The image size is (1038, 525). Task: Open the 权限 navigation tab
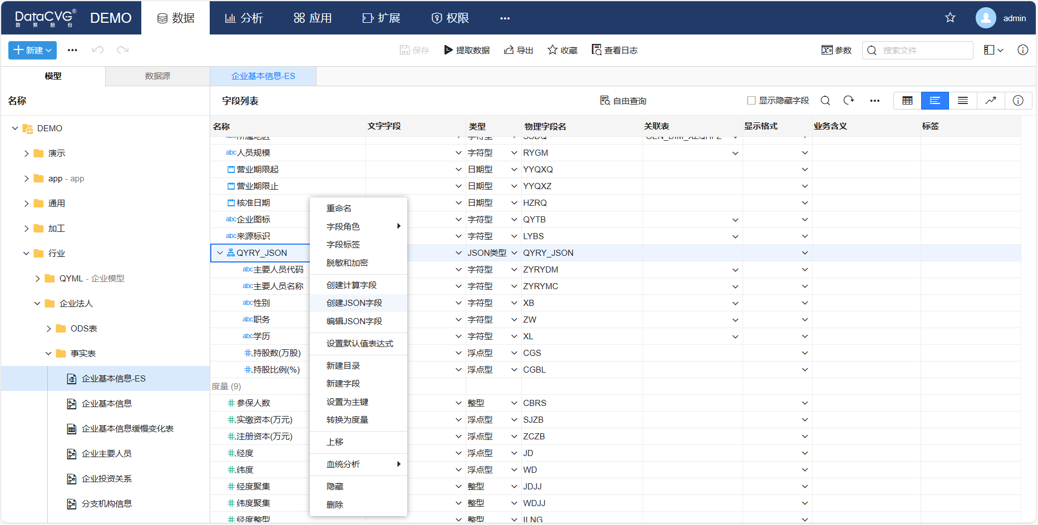pos(451,18)
